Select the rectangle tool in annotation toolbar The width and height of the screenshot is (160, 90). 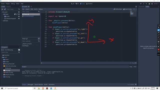tap(158, 39)
